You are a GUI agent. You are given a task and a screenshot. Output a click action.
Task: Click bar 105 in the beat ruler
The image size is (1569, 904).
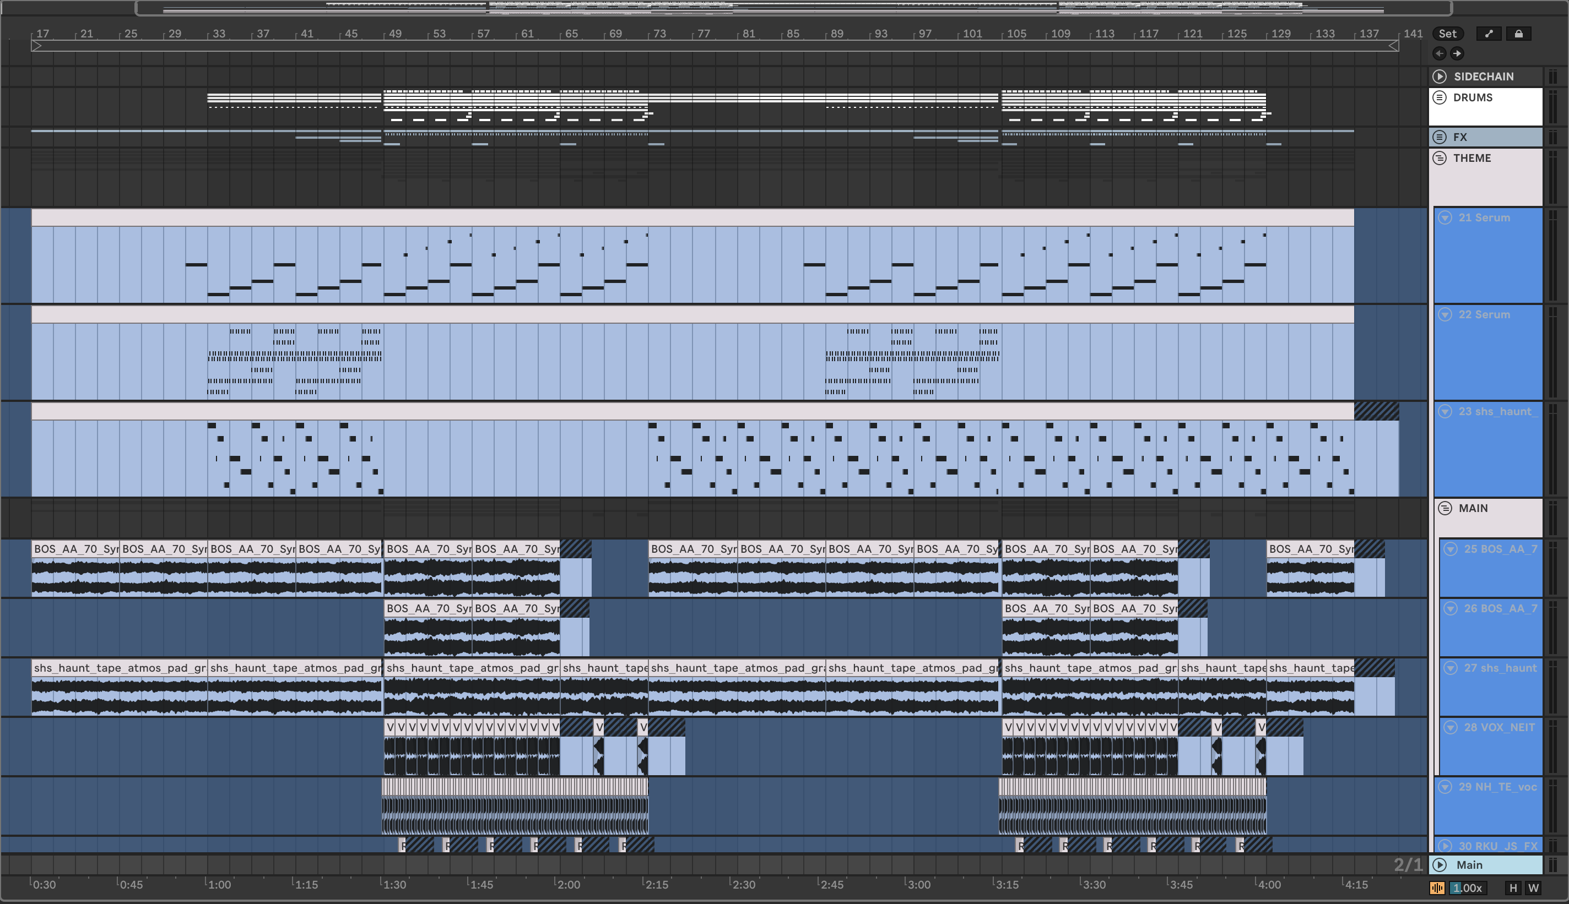[x=1015, y=34]
